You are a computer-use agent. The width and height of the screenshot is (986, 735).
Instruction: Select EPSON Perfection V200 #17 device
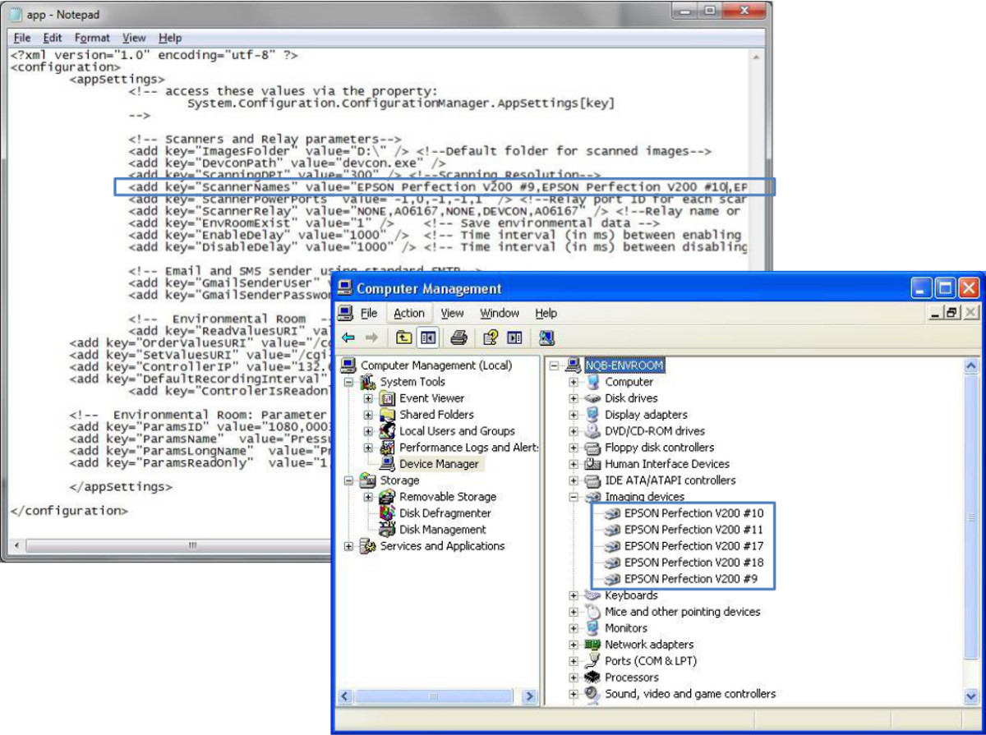(x=693, y=546)
